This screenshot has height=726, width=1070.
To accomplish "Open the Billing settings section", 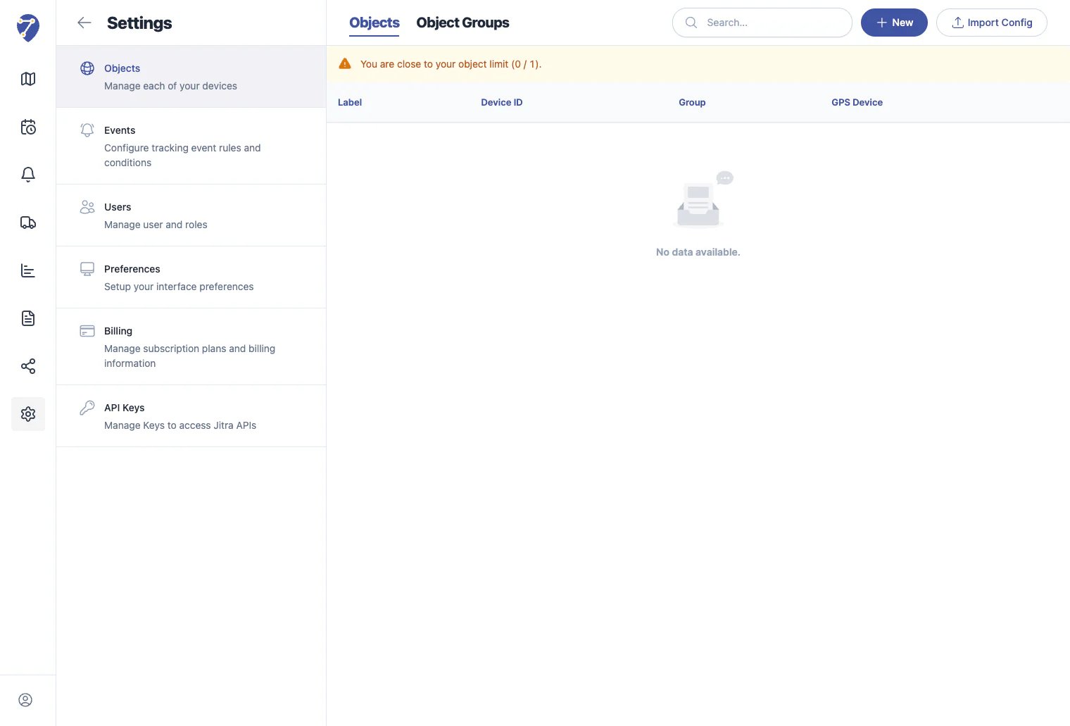I will (x=191, y=346).
